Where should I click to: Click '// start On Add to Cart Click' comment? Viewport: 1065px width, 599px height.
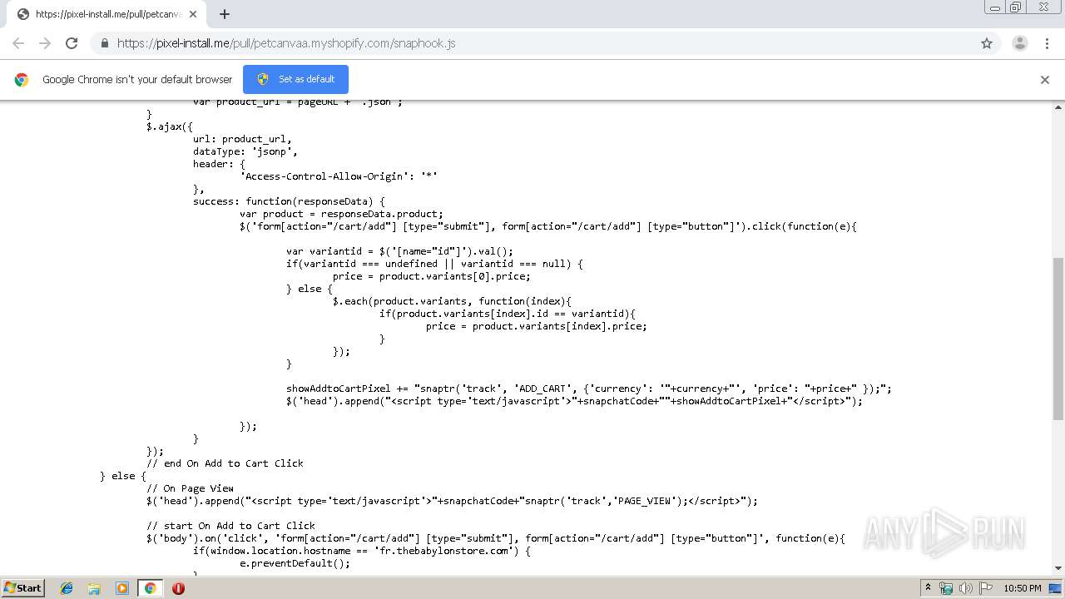point(230,526)
